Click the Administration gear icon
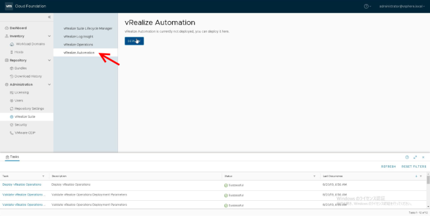The height and width of the screenshot is (216, 430). coord(6,85)
